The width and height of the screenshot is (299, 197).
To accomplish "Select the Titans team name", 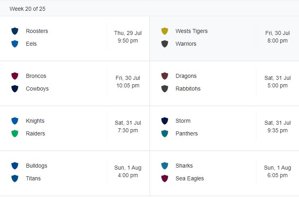I will pyautogui.click(x=33, y=178).
